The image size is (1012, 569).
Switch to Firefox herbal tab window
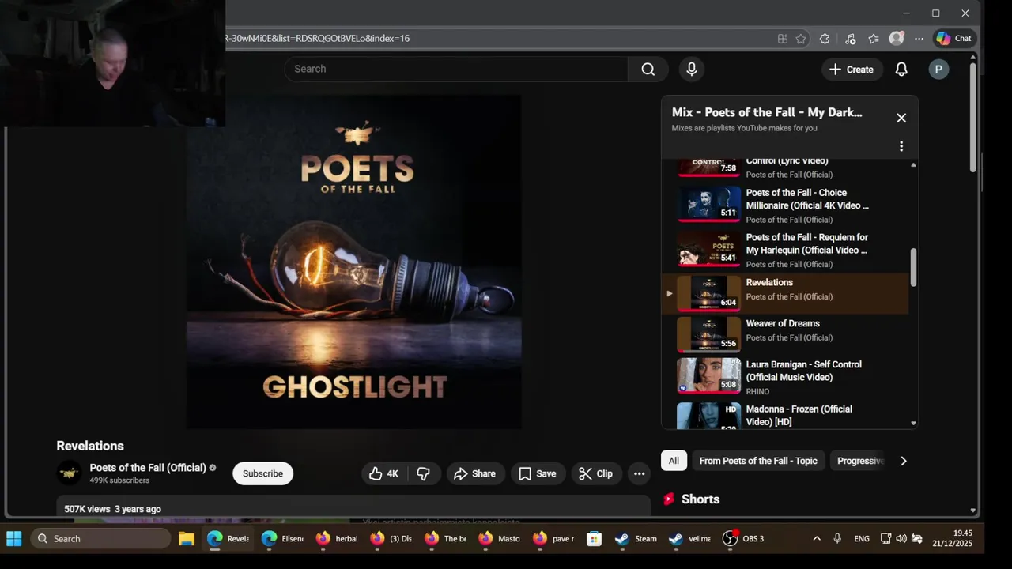tap(337, 539)
